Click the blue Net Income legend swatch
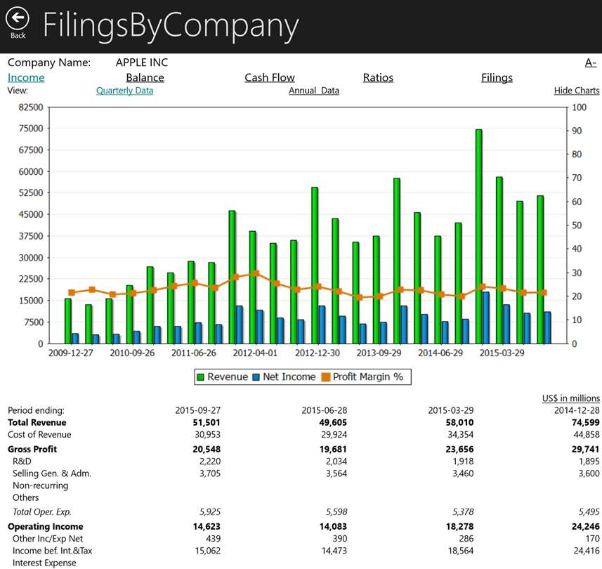This screenshot has width=602, height=569. [256, 377]
